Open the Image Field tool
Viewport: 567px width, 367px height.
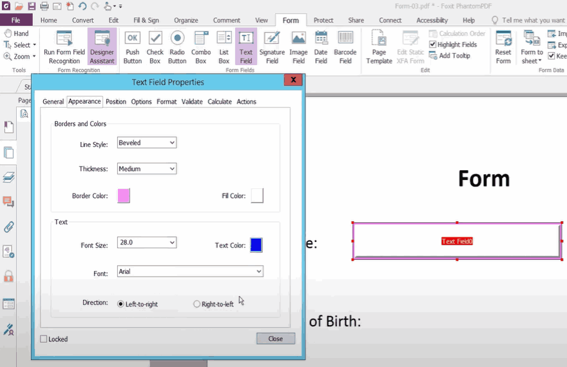(298, 47)
